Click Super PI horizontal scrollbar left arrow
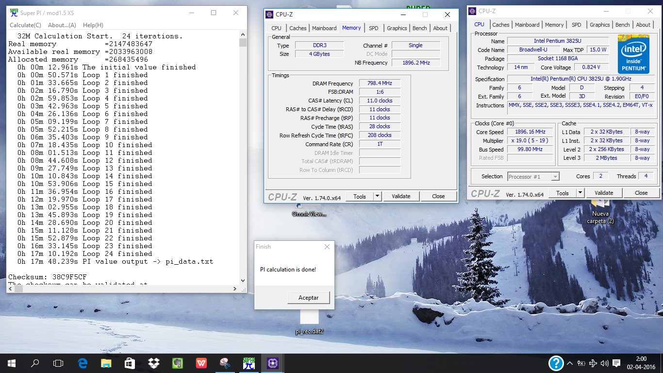 pyautogui.click(x=11, y=288)
